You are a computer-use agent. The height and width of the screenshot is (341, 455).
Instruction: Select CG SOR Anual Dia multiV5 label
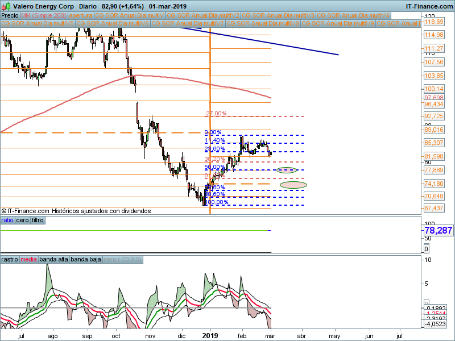point(38,23)
